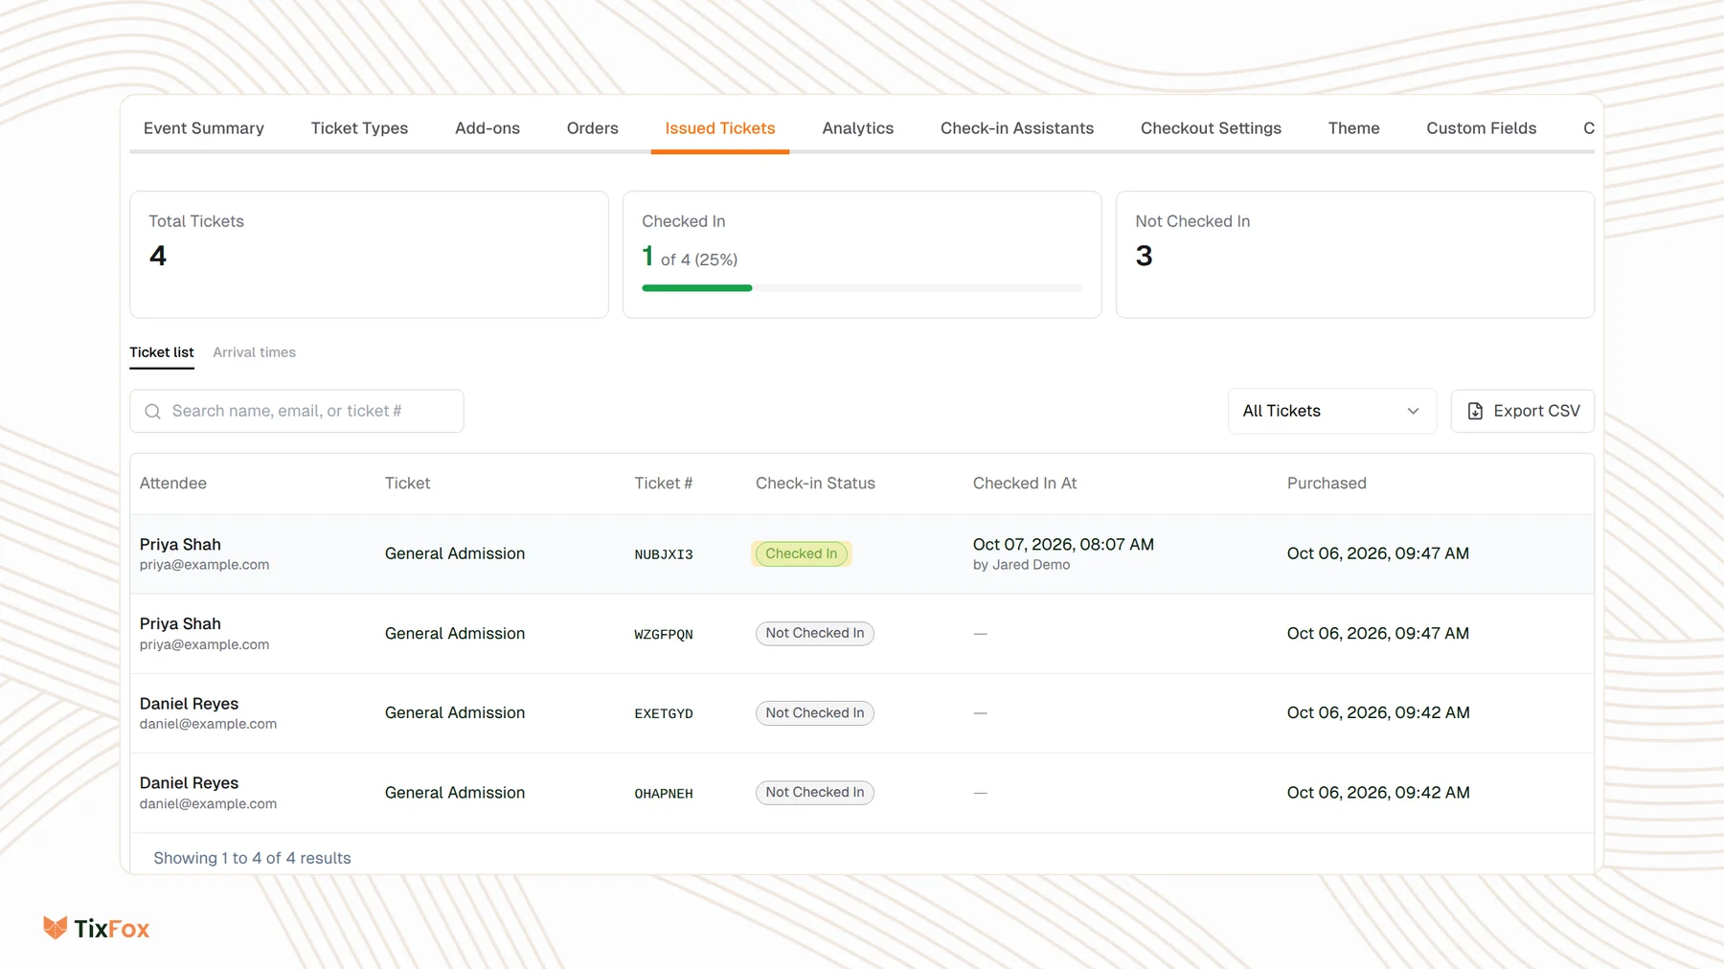
Task: Click the Total Tickets summary card
Action: (x=369, y=255)
